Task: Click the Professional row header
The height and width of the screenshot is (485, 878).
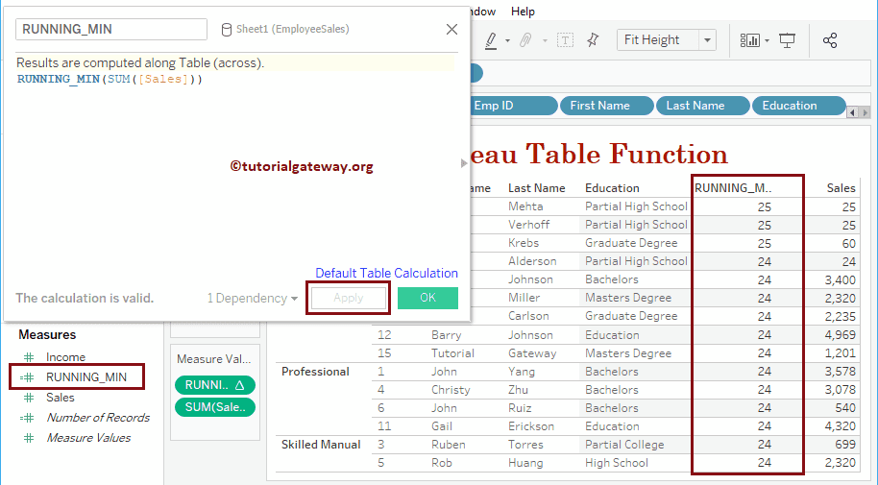Action: click(x=315, y=372)
